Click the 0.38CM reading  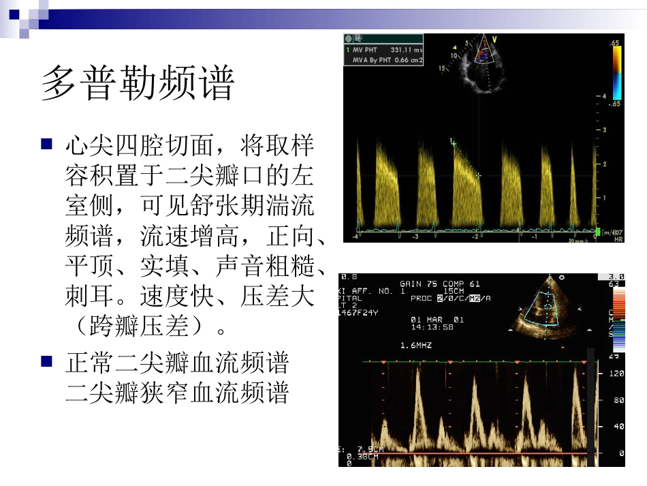click(362, 457)
